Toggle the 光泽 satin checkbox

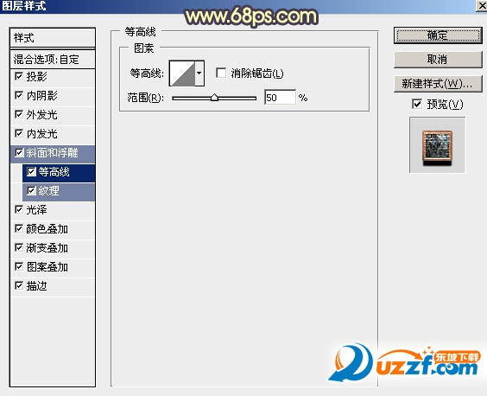(19, 209)
